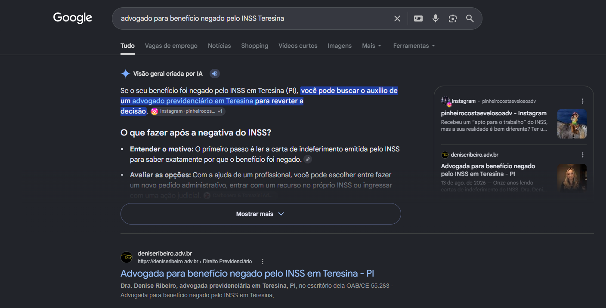The width and height of the screenshot is (606, 308).
Task: Click the AI overview sparkle icon
Action: pyautogui.click(x=125, y=74)
